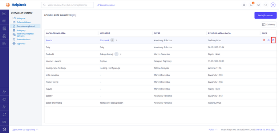This screenshot has width=279, height=133.
Task: Open the Awaria form link
Action: (x=49, y=40)
